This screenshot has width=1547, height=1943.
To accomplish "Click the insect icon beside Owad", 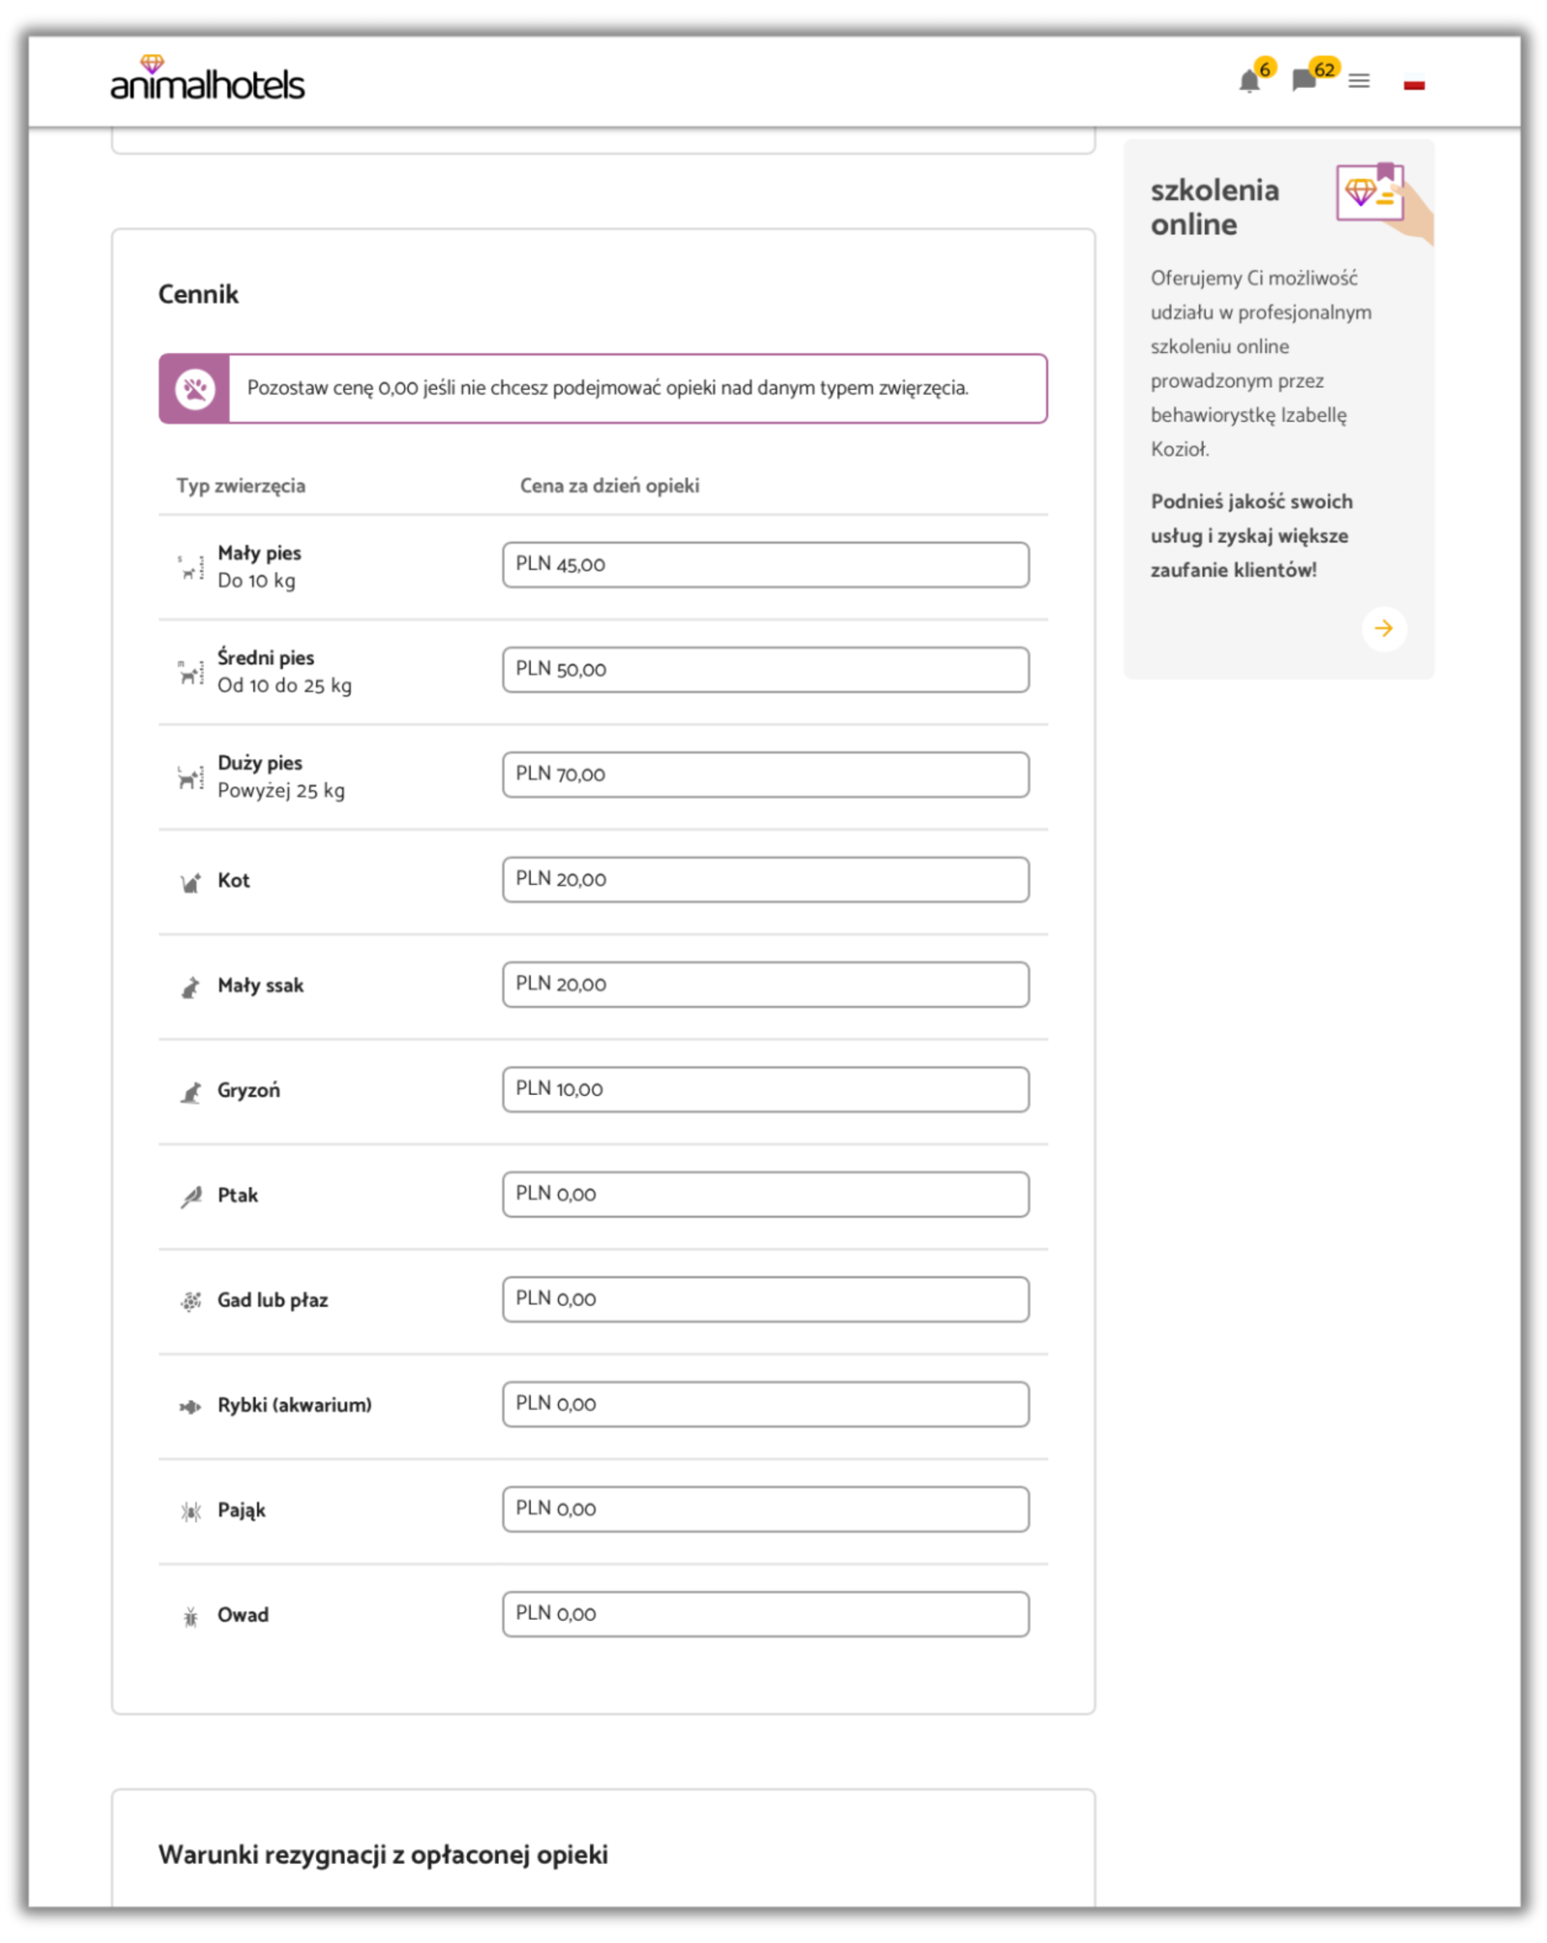I will pos(190,1617).
